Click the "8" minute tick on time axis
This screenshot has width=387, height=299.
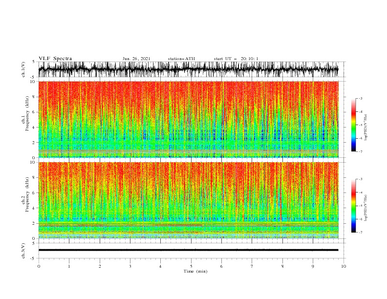click(282, 266)
